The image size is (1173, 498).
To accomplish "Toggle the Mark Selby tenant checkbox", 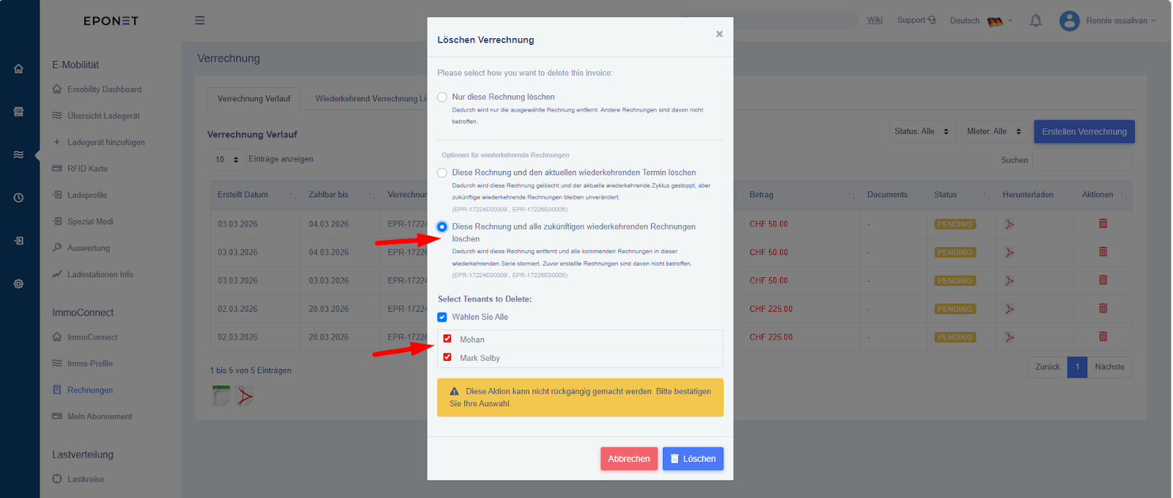I will 447,357.
